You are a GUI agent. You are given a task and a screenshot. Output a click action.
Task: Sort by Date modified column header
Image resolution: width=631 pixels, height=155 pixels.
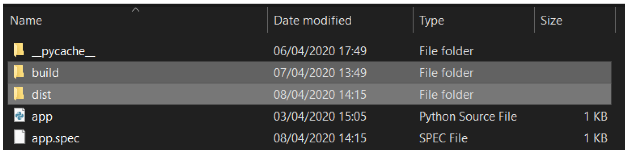313,21
